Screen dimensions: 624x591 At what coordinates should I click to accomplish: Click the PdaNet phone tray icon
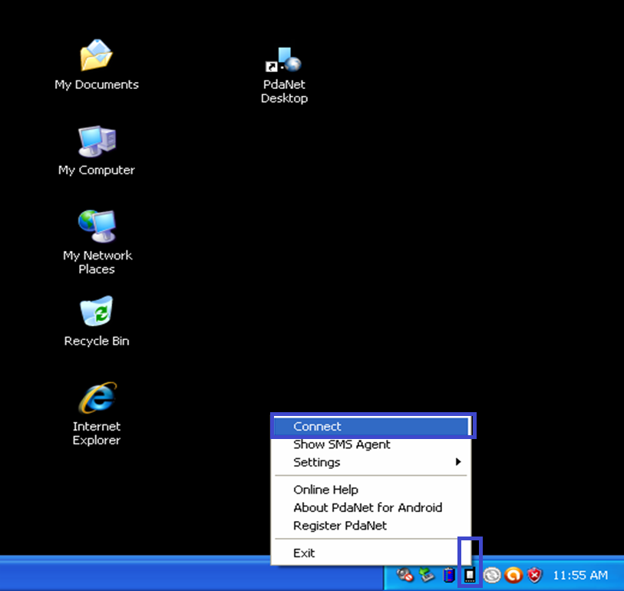point(470,576)
